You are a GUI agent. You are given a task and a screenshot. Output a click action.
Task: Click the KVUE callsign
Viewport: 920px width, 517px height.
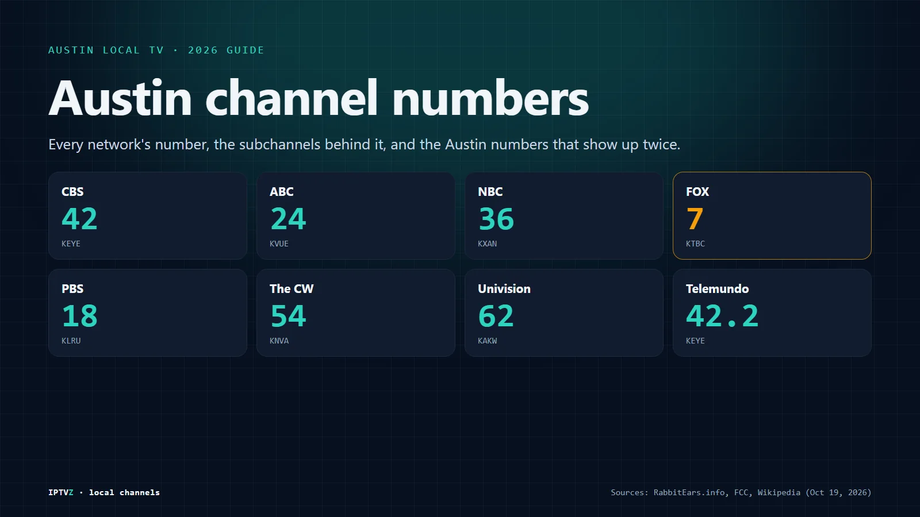point(279,244)
